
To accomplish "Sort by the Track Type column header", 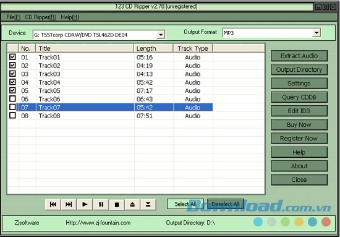I will pyautogui.click(x=193, y=48).
